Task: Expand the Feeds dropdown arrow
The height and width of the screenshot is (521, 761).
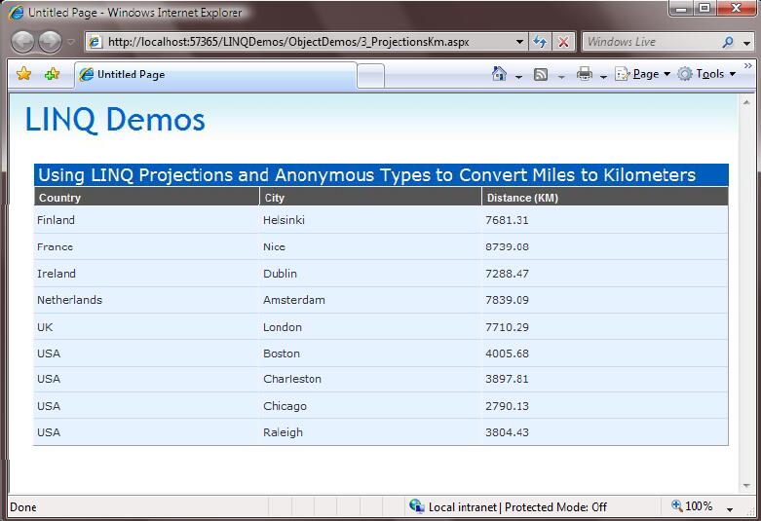Action: tap(561, 76)
